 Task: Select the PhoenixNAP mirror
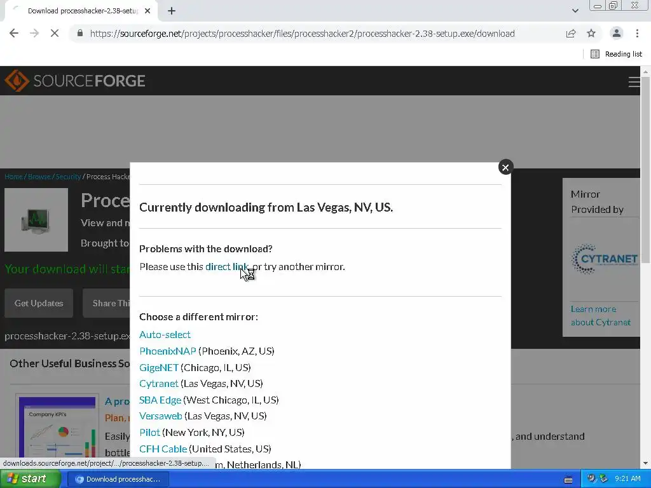click(168, 351)
